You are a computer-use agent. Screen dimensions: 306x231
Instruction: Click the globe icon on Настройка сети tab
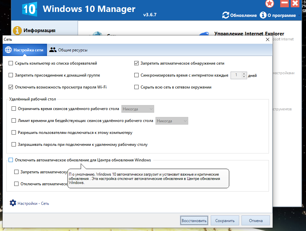[x=8, y=50]
